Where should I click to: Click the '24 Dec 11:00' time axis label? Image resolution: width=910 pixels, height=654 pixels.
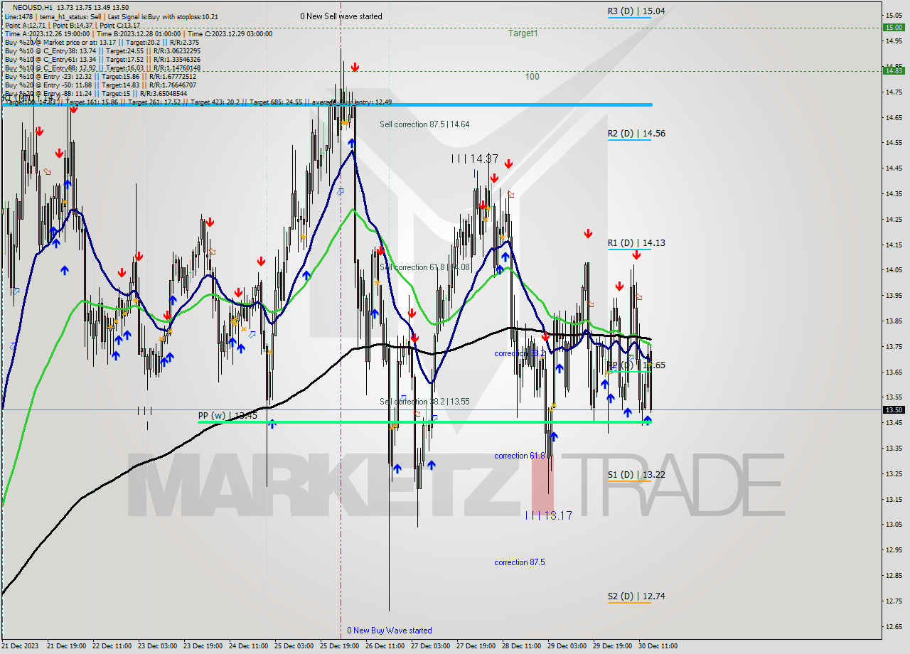coord(249,646)
